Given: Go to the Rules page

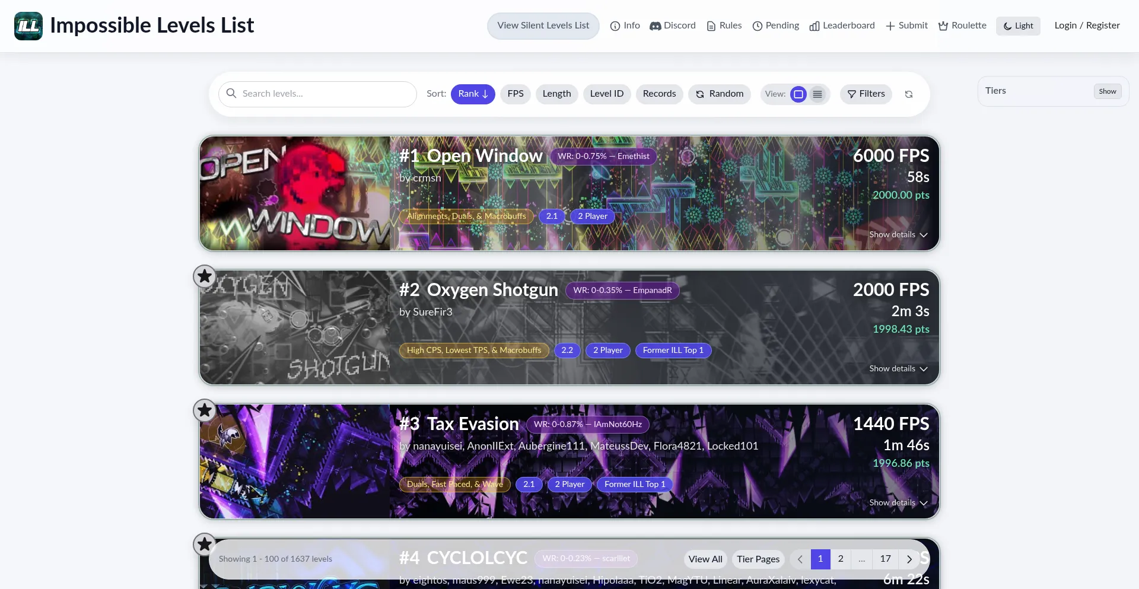Looking at the screenshot, I should tap(724, 26).
